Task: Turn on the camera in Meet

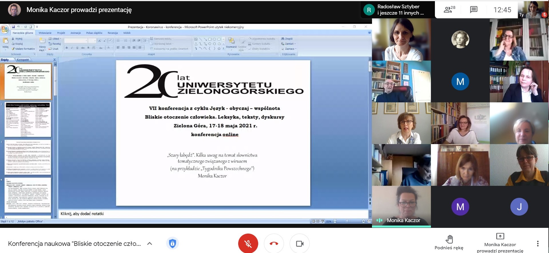Action: coord(300,244)
